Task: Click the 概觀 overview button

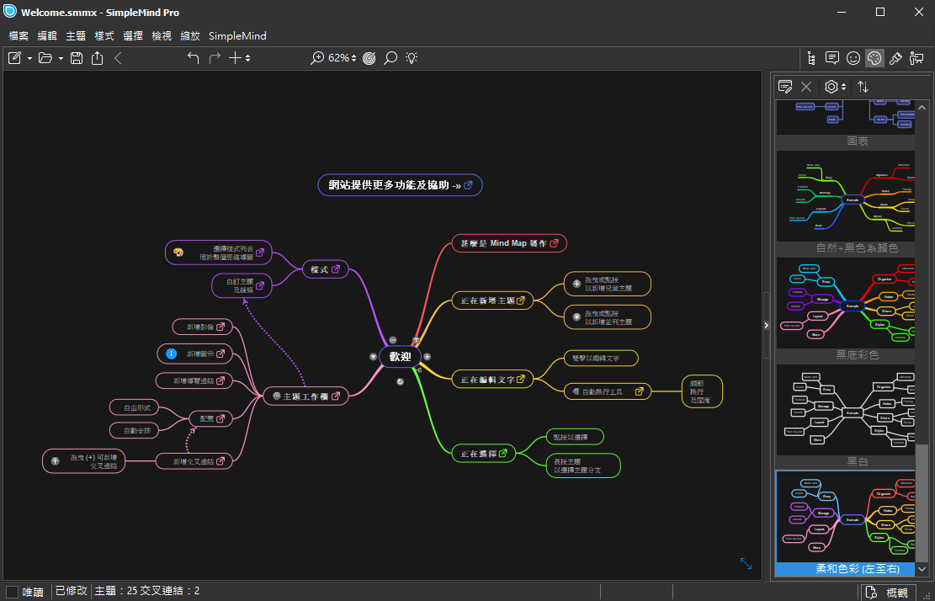Action: [x=889, y=592]
